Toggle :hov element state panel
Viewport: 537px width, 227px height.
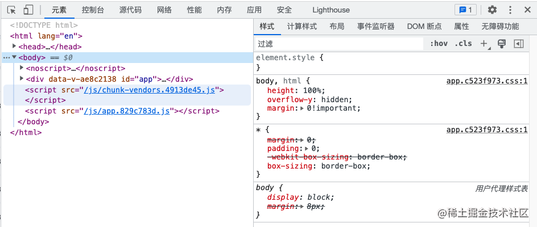439,44
